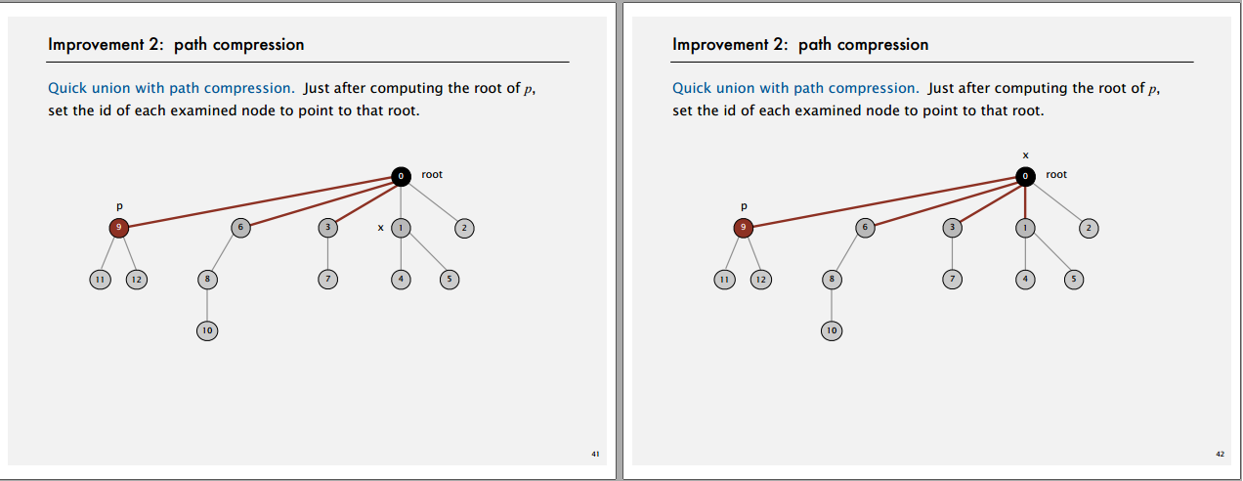
Task: Click node 7 on the right slide
Action: click(x=953, y=280)
